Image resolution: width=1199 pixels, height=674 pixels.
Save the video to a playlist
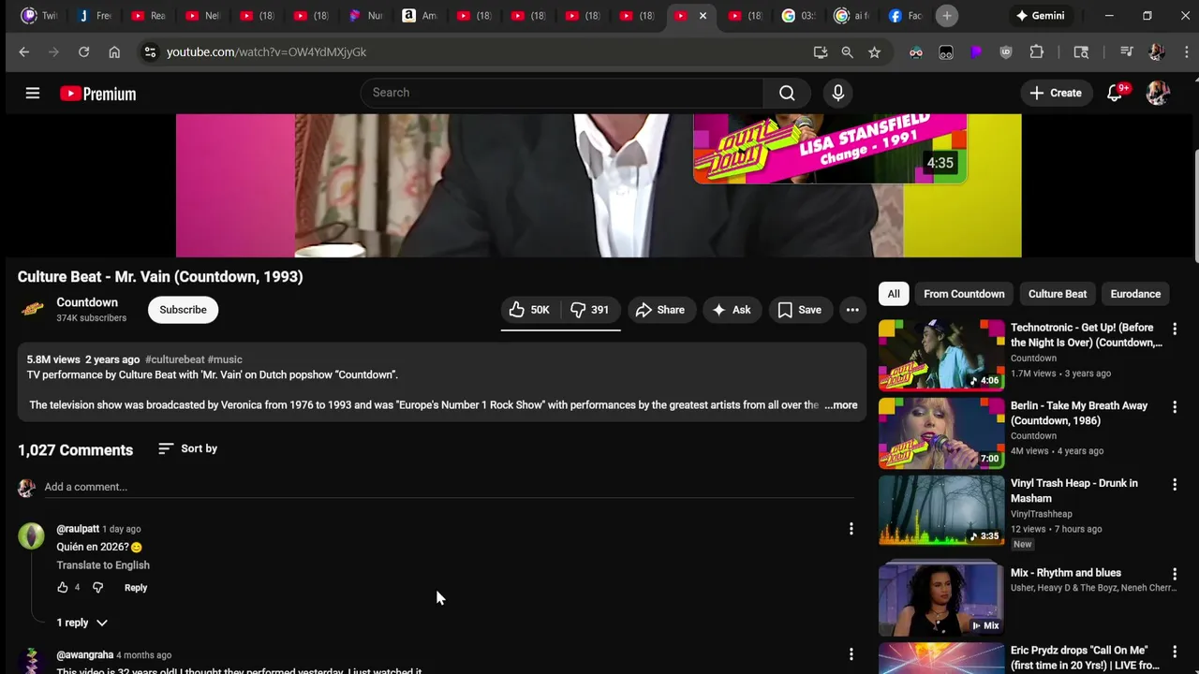coord(800,310)
